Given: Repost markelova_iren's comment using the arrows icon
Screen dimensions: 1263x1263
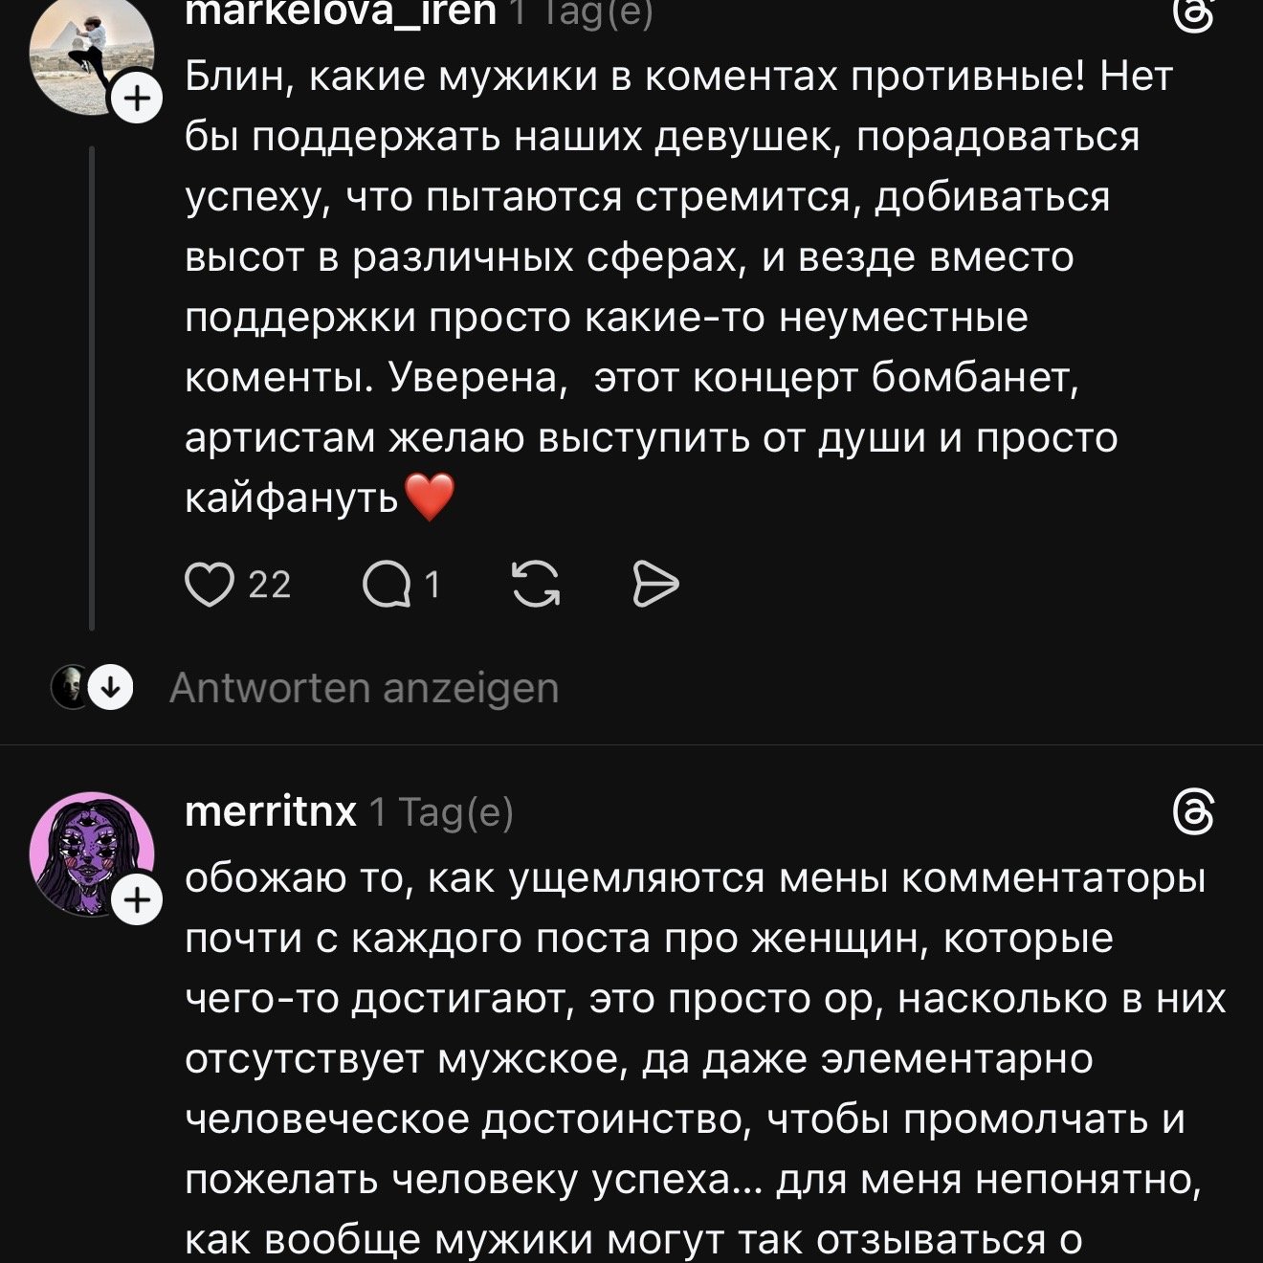Looking at the screenshot, I should (536, 585).
